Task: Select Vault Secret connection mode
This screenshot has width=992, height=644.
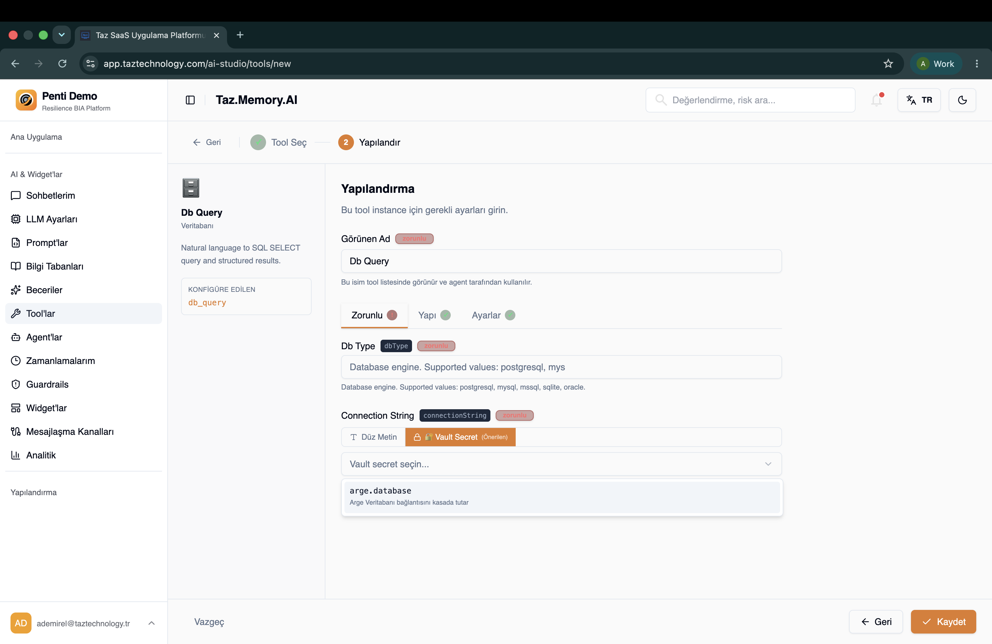Action: tap(460, 437)
